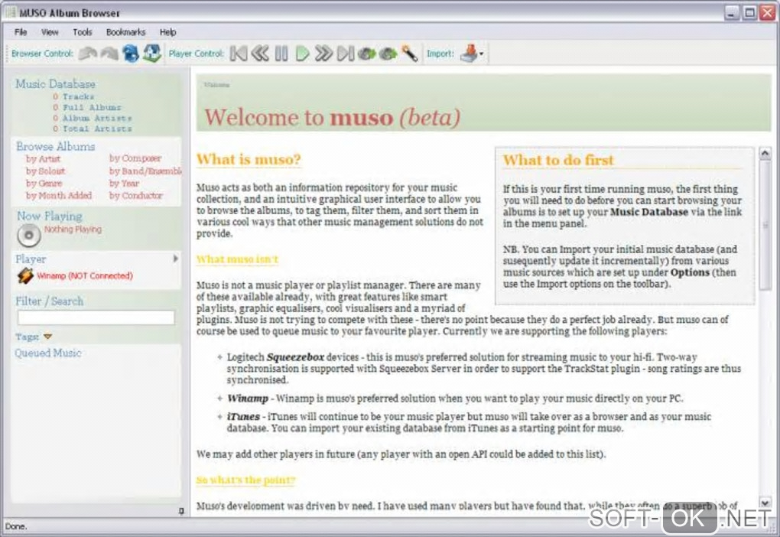780x537 pixels.
Task: Browse albums by Conductor
Action: coord(136,196)
